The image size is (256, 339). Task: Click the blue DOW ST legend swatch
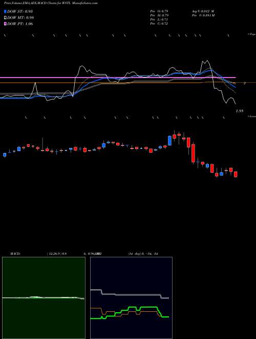point(6,11)
